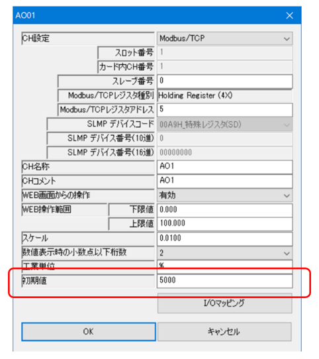Image resolution: width=319 pixels, height=359 pixels.
Task: Click the disabled スロット番号 field
Action: click(x=225, y=53)
